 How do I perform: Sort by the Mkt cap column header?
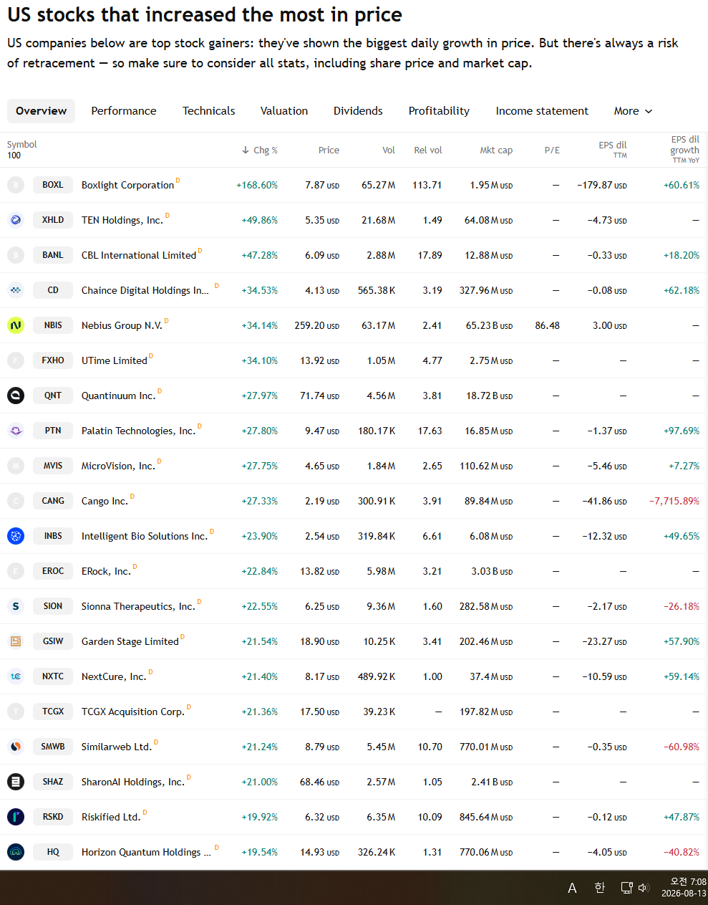click(496, 150)
